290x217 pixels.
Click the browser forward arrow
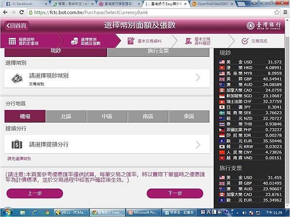[x=14, y=13]
